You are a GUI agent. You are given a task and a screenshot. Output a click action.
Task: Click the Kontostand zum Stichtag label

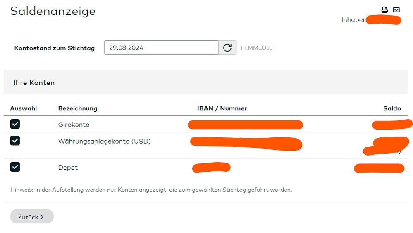[54, 48]
